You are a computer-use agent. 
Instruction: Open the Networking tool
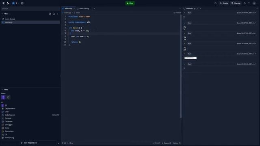tap(9, 138)
